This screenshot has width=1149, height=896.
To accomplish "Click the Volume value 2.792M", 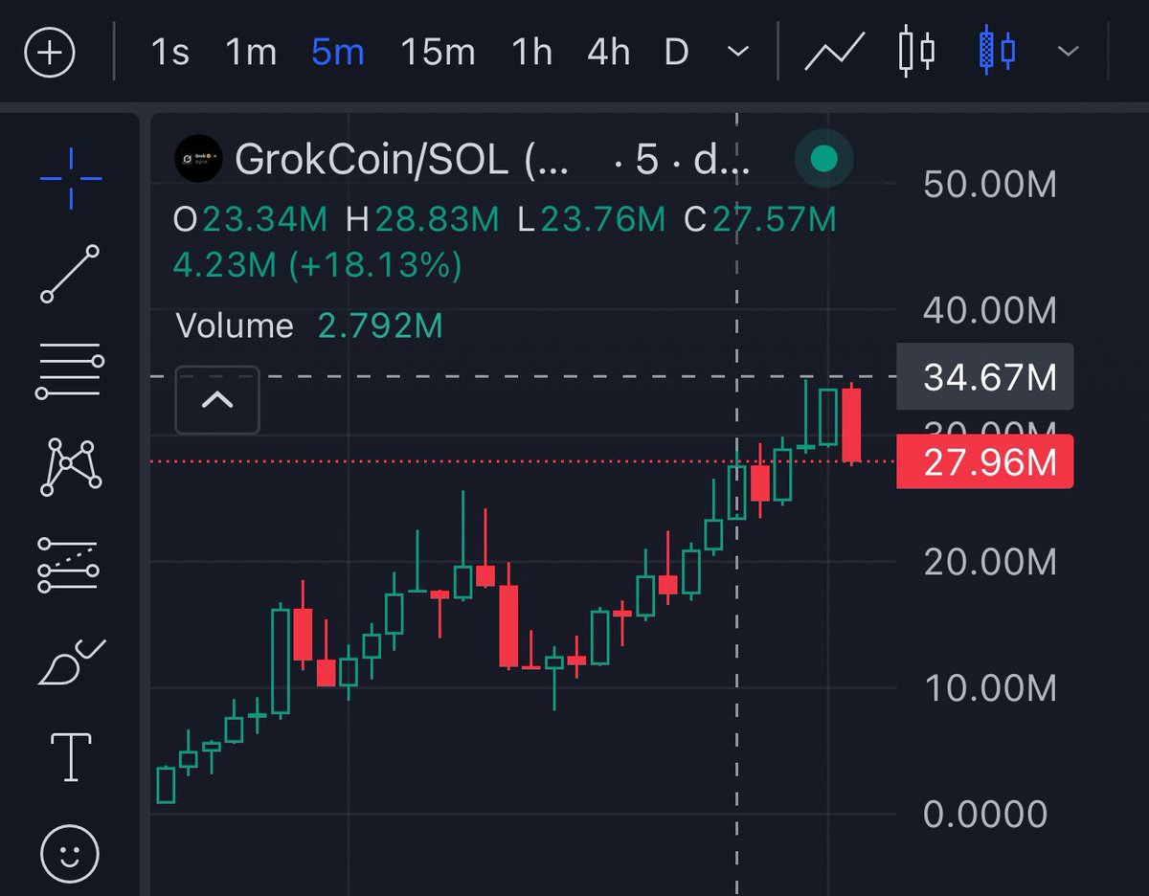I will tap(380, 326).
